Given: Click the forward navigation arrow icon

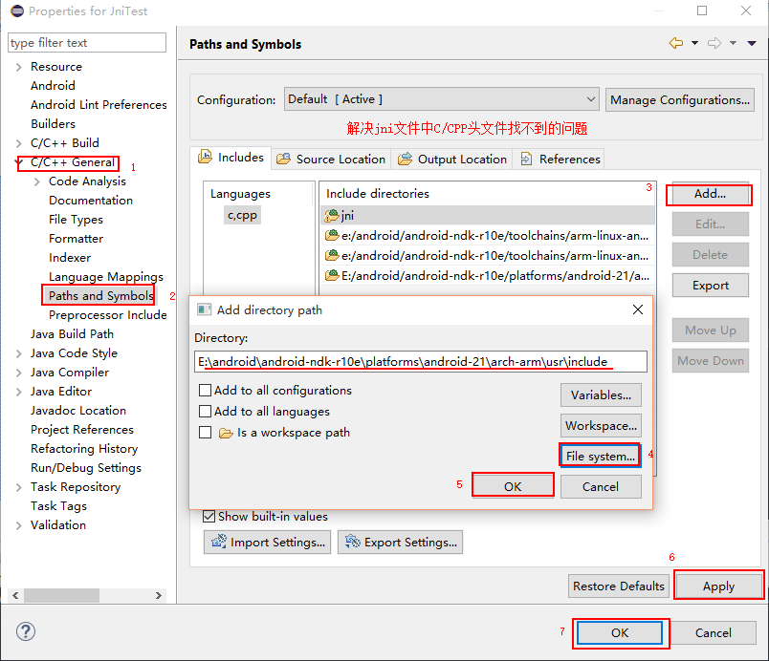Looking at the screenshot, I should coord(714,43).
